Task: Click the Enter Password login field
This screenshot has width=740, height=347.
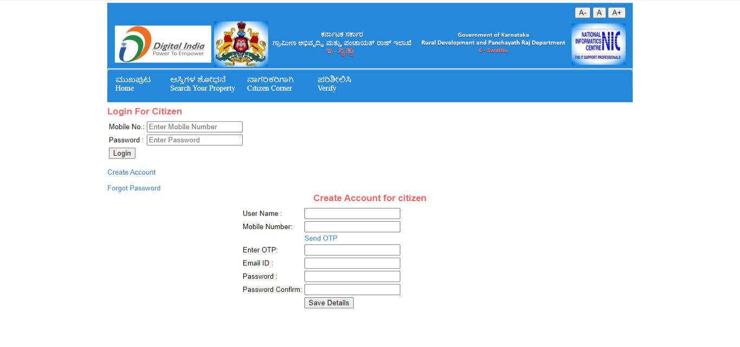Action: [x=194, y=139]
